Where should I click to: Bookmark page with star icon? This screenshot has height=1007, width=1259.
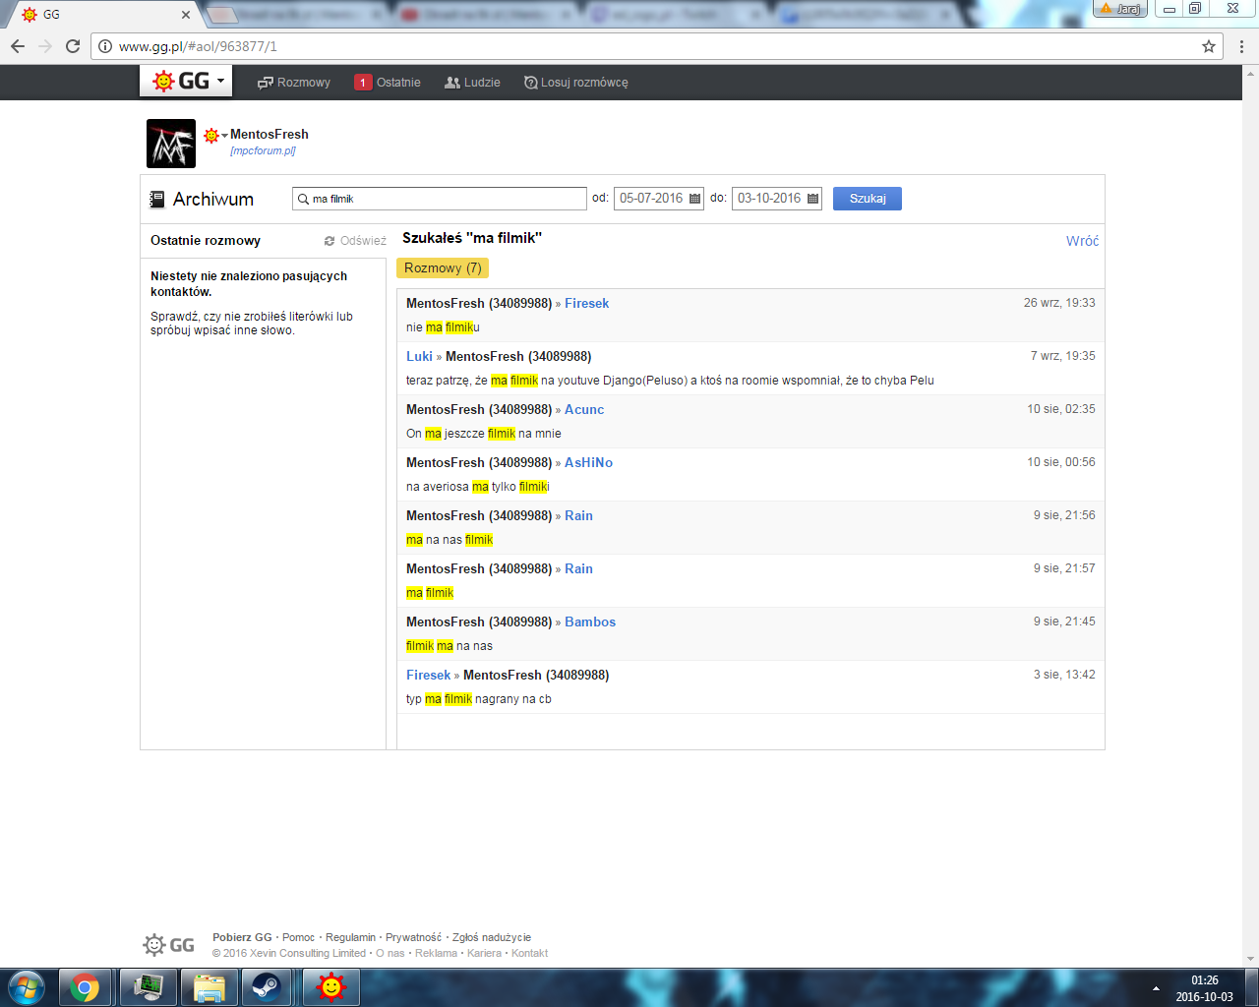point(1209,46)
